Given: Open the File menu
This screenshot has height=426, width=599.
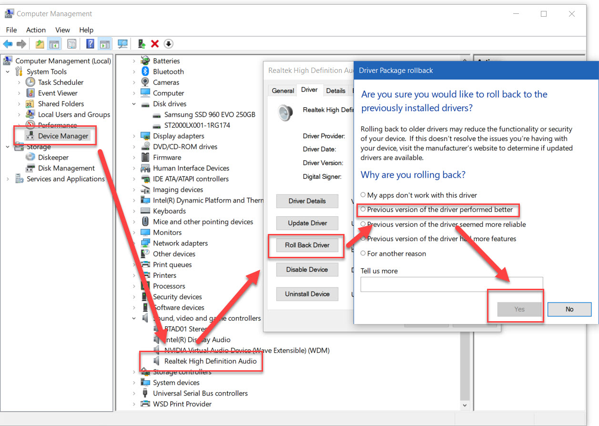Looking at the screenshot, I should coord(11,30).
